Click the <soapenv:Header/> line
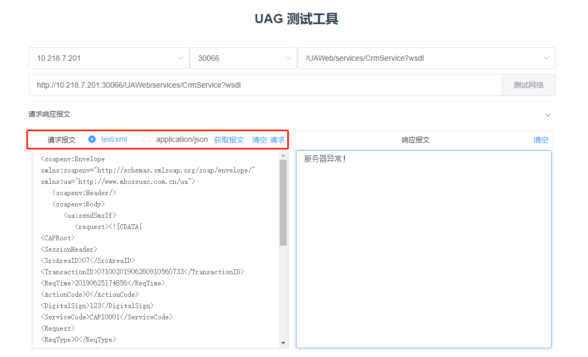Viewport: 588px width, 357px height. tap(84, 192)
